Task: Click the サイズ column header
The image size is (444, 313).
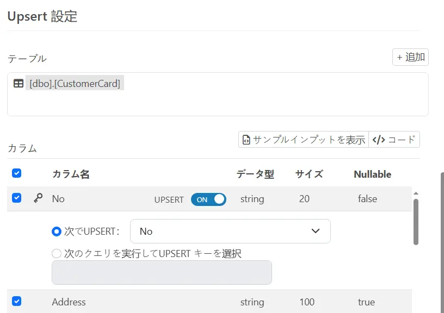Action: (309, 174)
